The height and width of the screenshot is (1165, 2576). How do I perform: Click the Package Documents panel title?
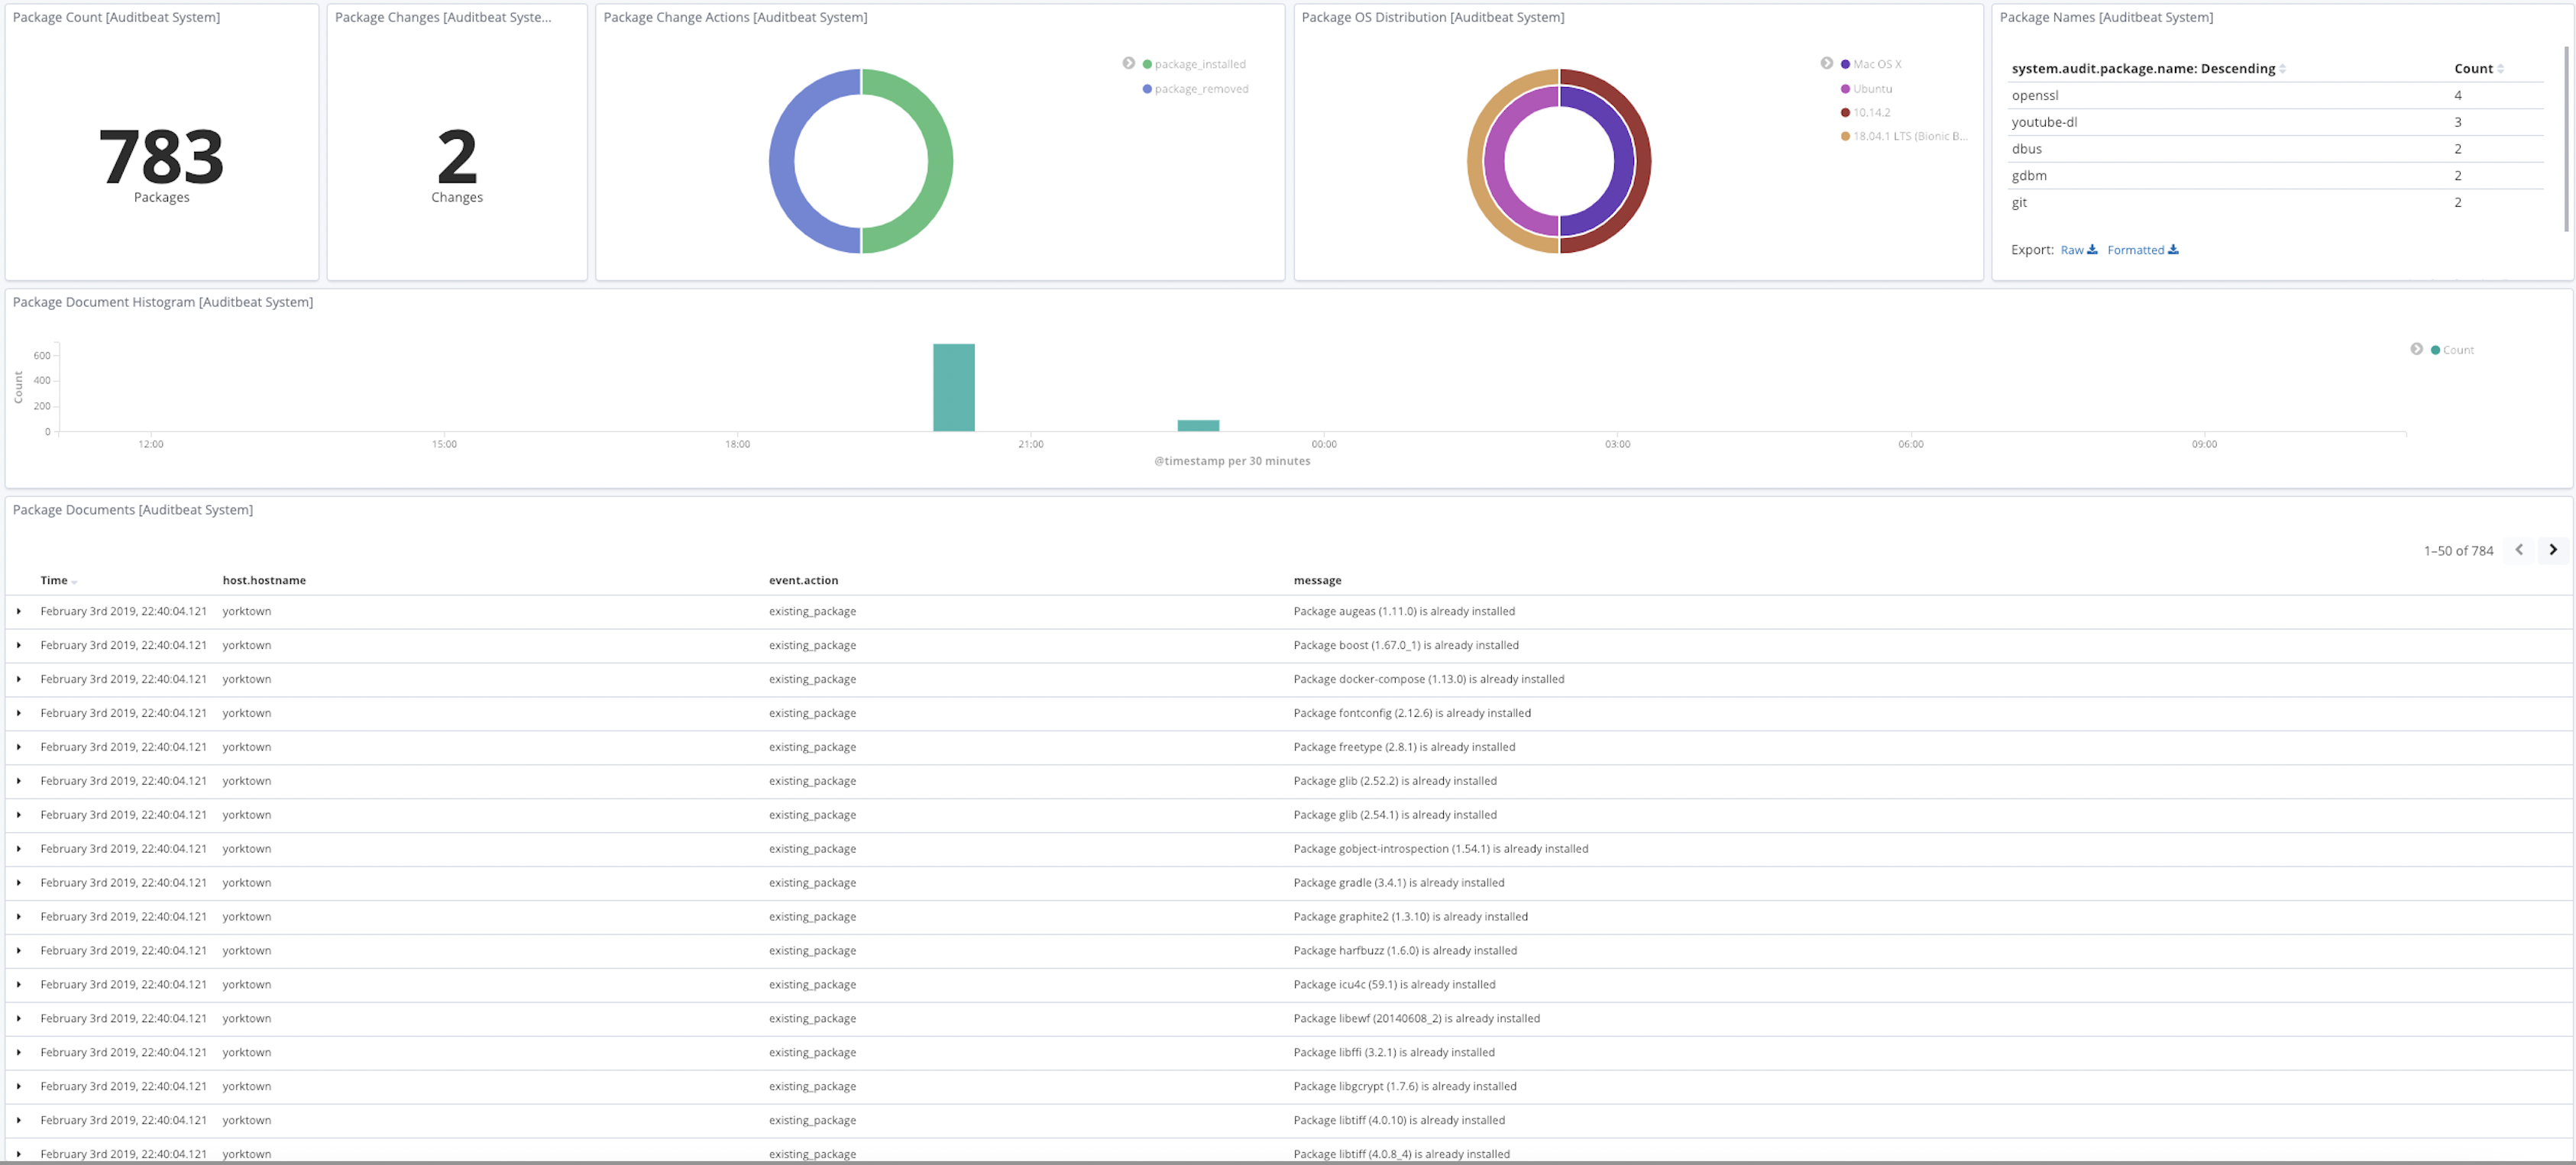(133, 511)
